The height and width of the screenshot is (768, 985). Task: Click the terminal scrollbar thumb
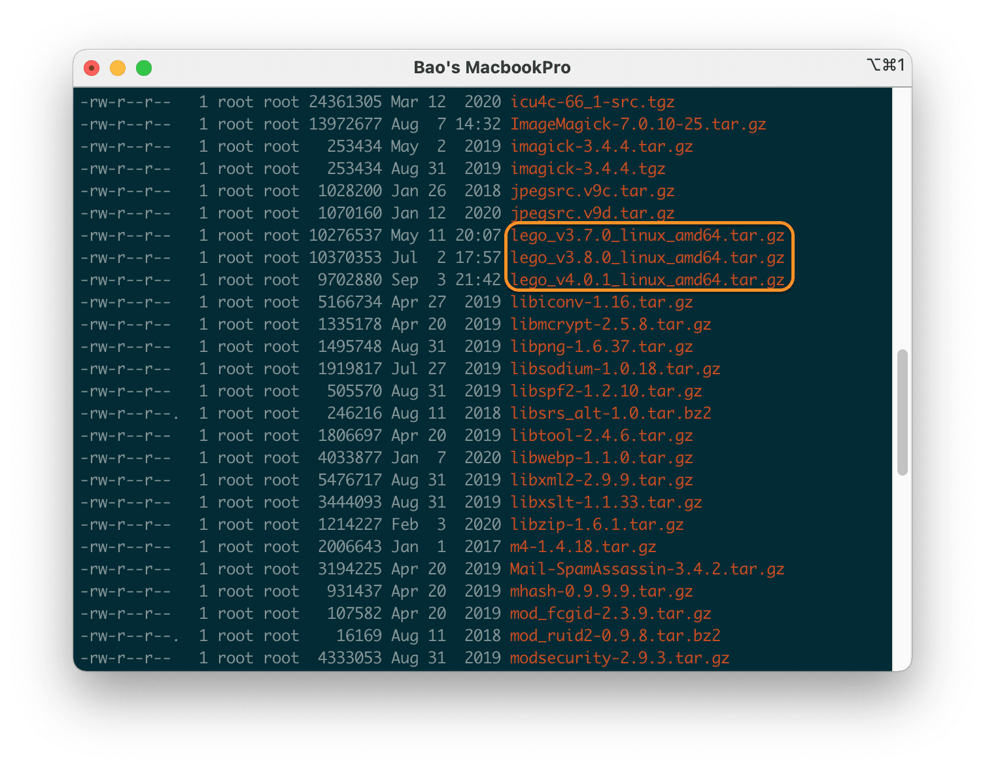tap(903, 412)
